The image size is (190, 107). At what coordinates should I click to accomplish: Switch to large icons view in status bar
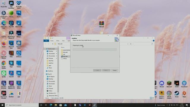pyautogui.click(x=153, y=98)
